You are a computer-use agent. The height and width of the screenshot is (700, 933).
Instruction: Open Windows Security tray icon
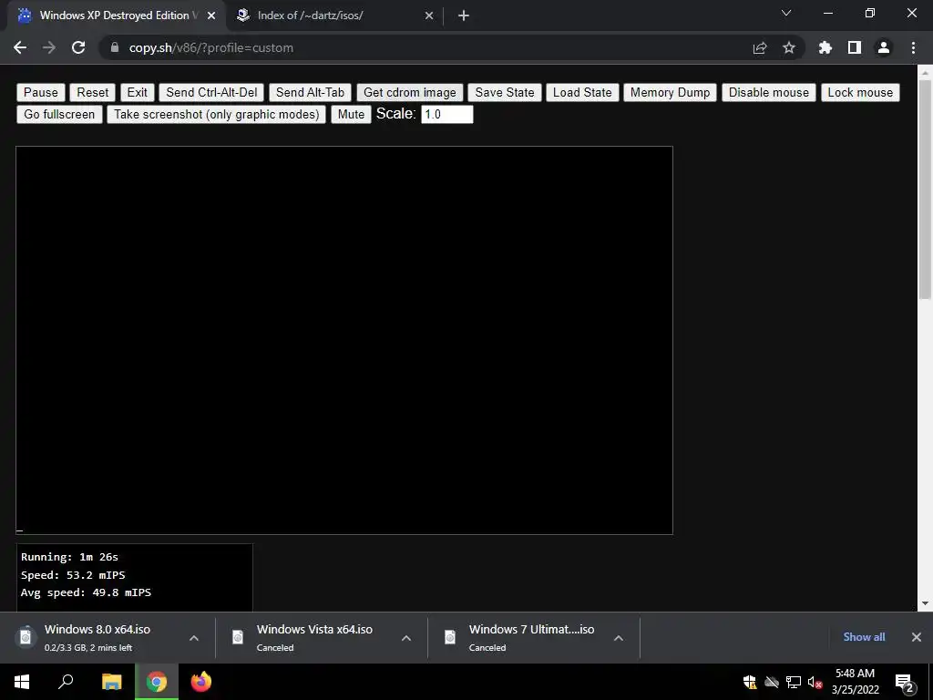coord(750,682)
